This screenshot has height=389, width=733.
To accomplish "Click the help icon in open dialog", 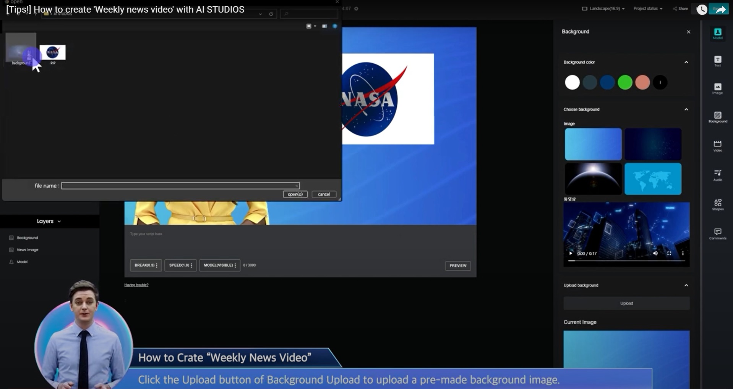I will (x=335, y=26).
